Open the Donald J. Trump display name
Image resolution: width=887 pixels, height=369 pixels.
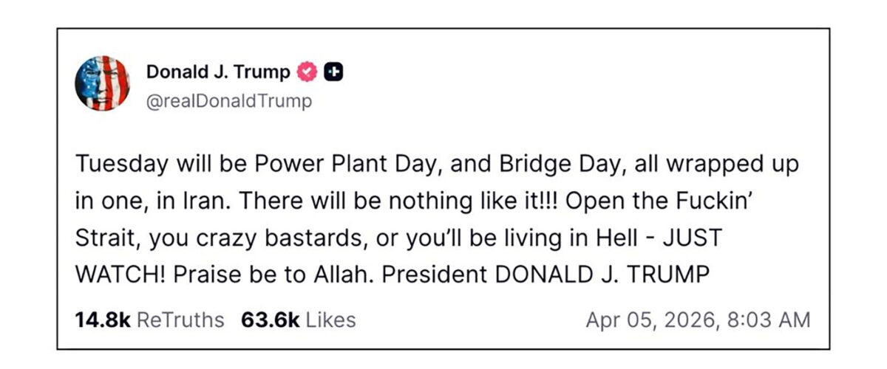(x=218, y=72)
